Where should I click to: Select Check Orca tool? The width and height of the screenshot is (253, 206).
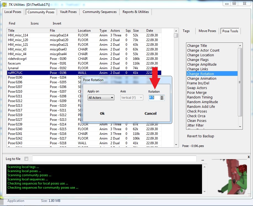coord(196,116)
